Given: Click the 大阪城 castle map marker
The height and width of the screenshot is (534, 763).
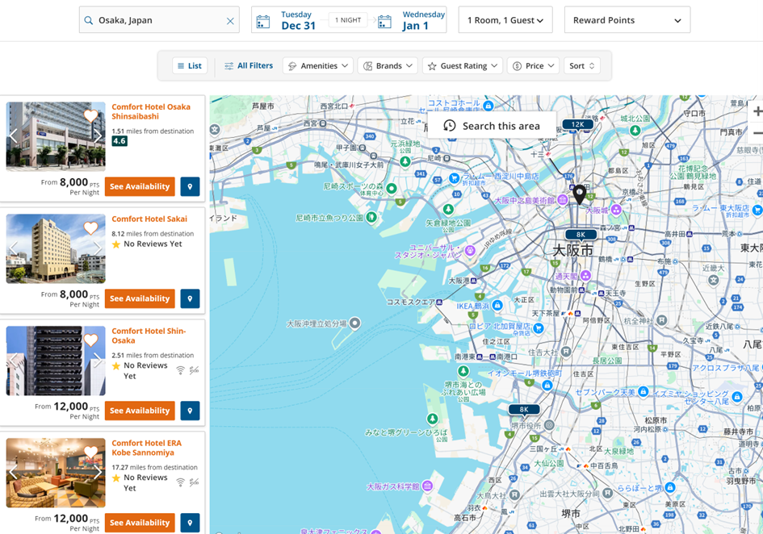Looking at the screenshot, I should click(616, 209).
